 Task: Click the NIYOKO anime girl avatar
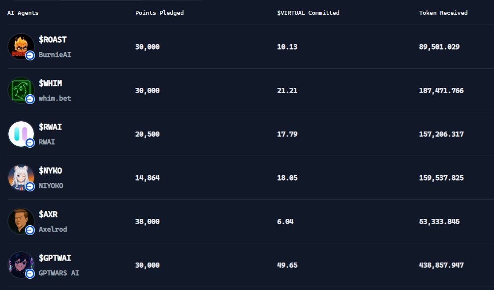point(21,178)
